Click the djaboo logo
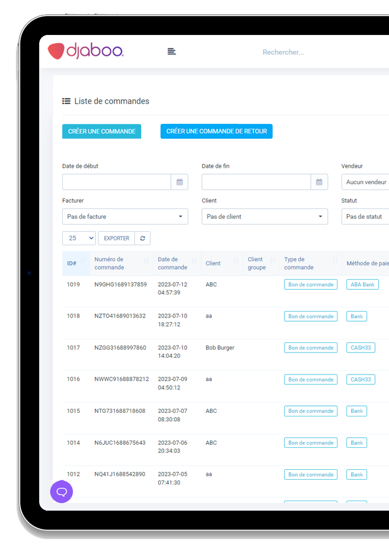This screenshot has height=545, width=389. pyautogui.click(x=85, y=51)
